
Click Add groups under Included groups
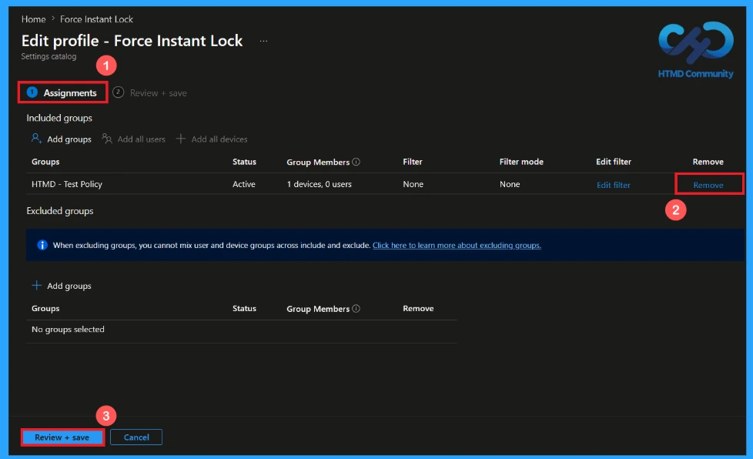pos(61,139)
